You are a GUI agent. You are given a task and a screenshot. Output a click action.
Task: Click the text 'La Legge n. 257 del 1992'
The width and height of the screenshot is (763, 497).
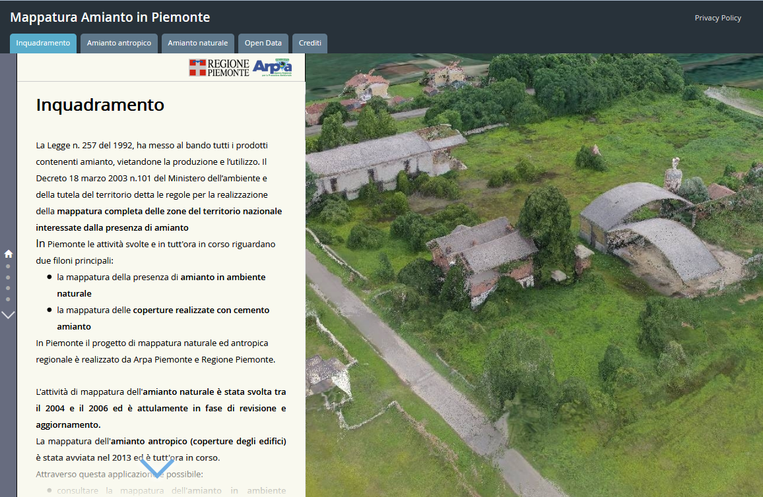pos(85,145)
